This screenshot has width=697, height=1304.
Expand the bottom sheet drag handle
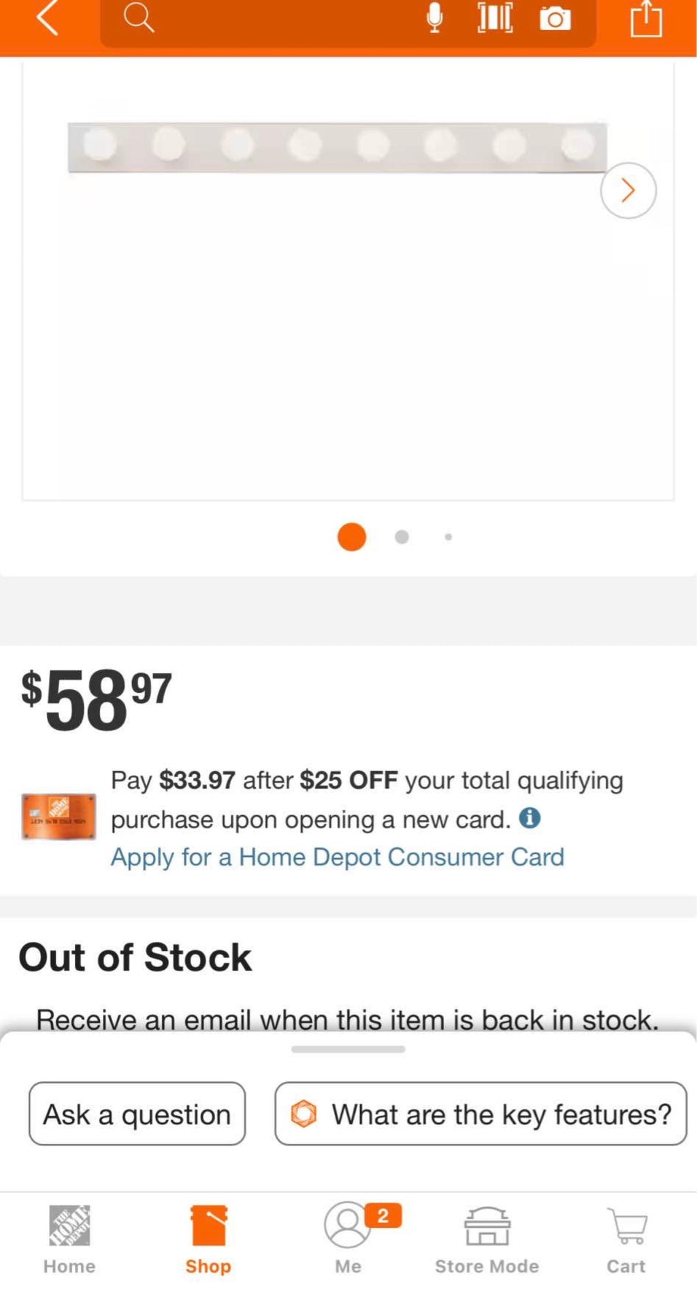348,1049
